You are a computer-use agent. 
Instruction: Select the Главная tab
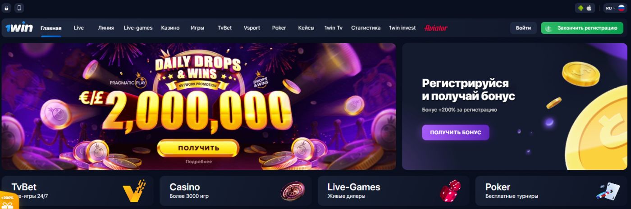click(x=51, y=28)
